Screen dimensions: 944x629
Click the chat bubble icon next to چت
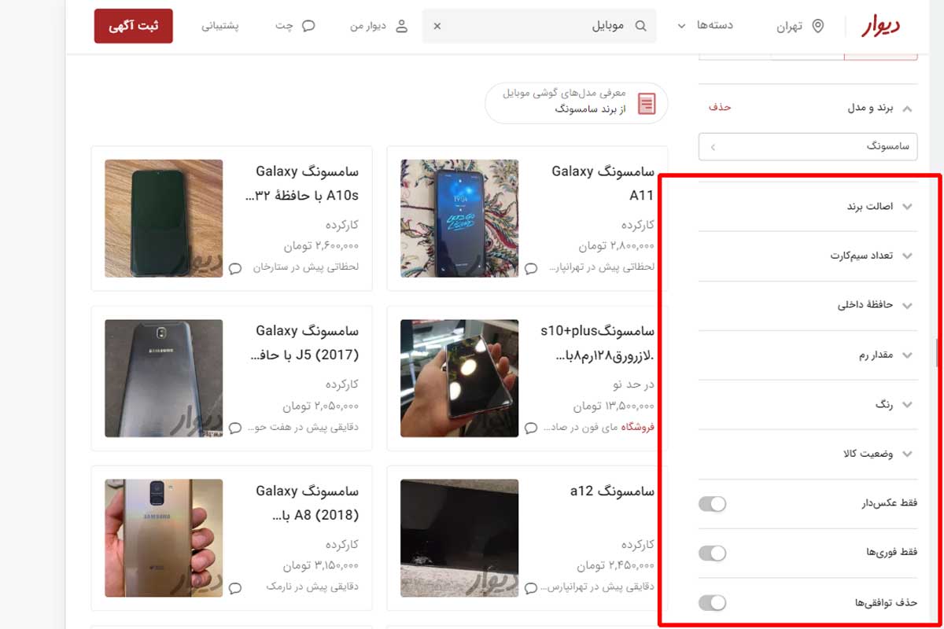[308, 26]
